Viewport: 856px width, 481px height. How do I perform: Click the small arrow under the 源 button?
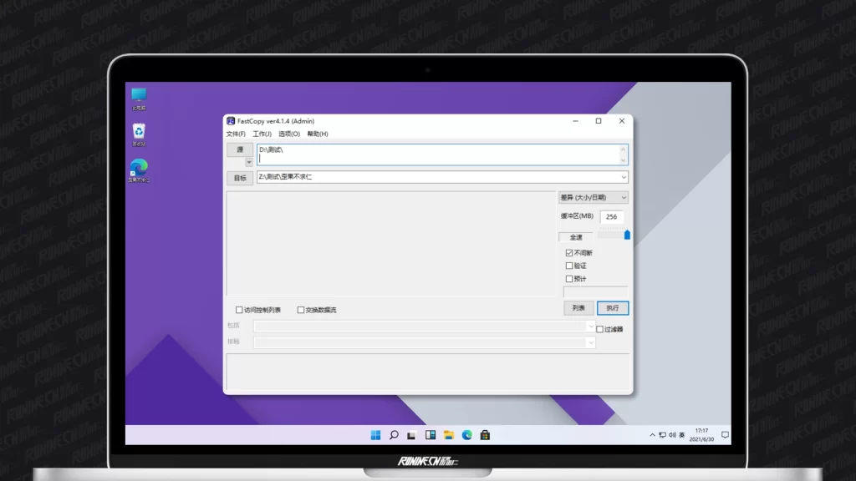pyautogui.click(x=248, y=162)
